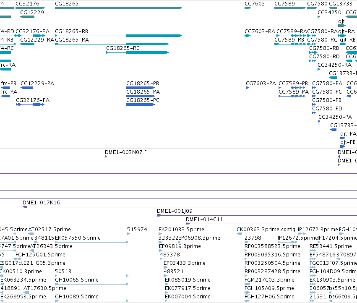357x303 pixels.
Task: Select the CG7589 gene bar
Action: tap(290, 8)
